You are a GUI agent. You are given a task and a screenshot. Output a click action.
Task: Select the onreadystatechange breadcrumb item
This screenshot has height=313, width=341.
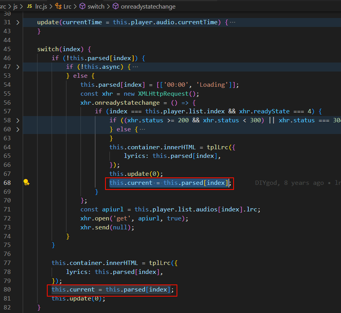tap(148, 7)
